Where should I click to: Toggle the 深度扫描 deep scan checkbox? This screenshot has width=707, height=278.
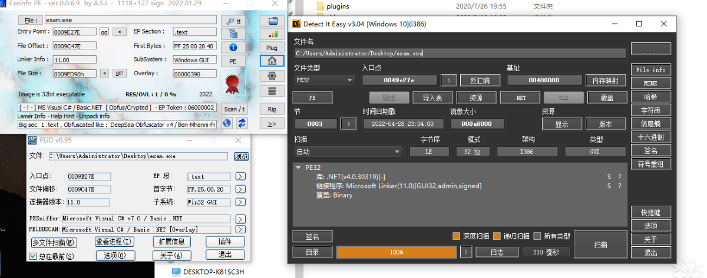[456, 236]
